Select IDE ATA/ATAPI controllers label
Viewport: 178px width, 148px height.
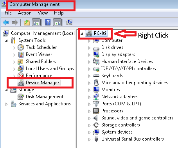point(129,69)
